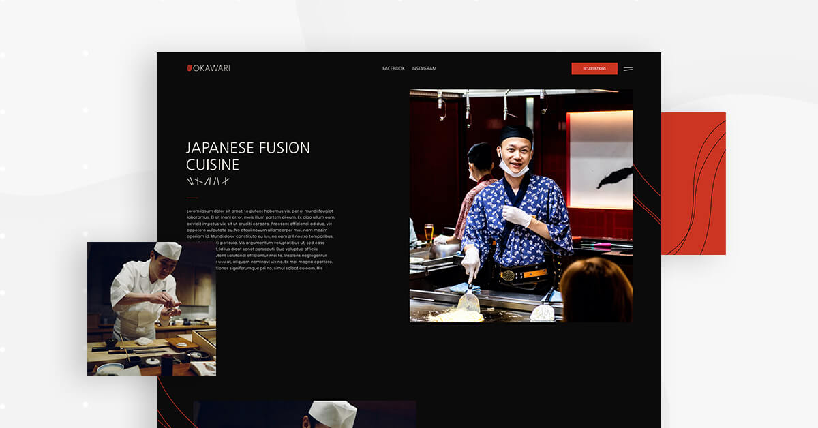Click the red Okawari logo mark

[190, 68]
